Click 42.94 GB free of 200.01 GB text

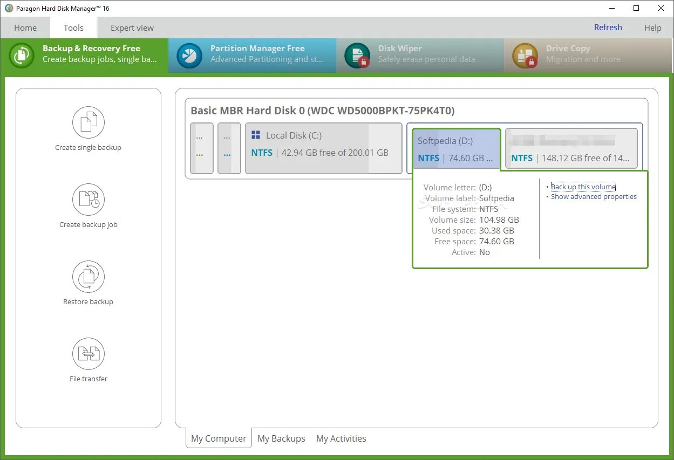(335, 153)
